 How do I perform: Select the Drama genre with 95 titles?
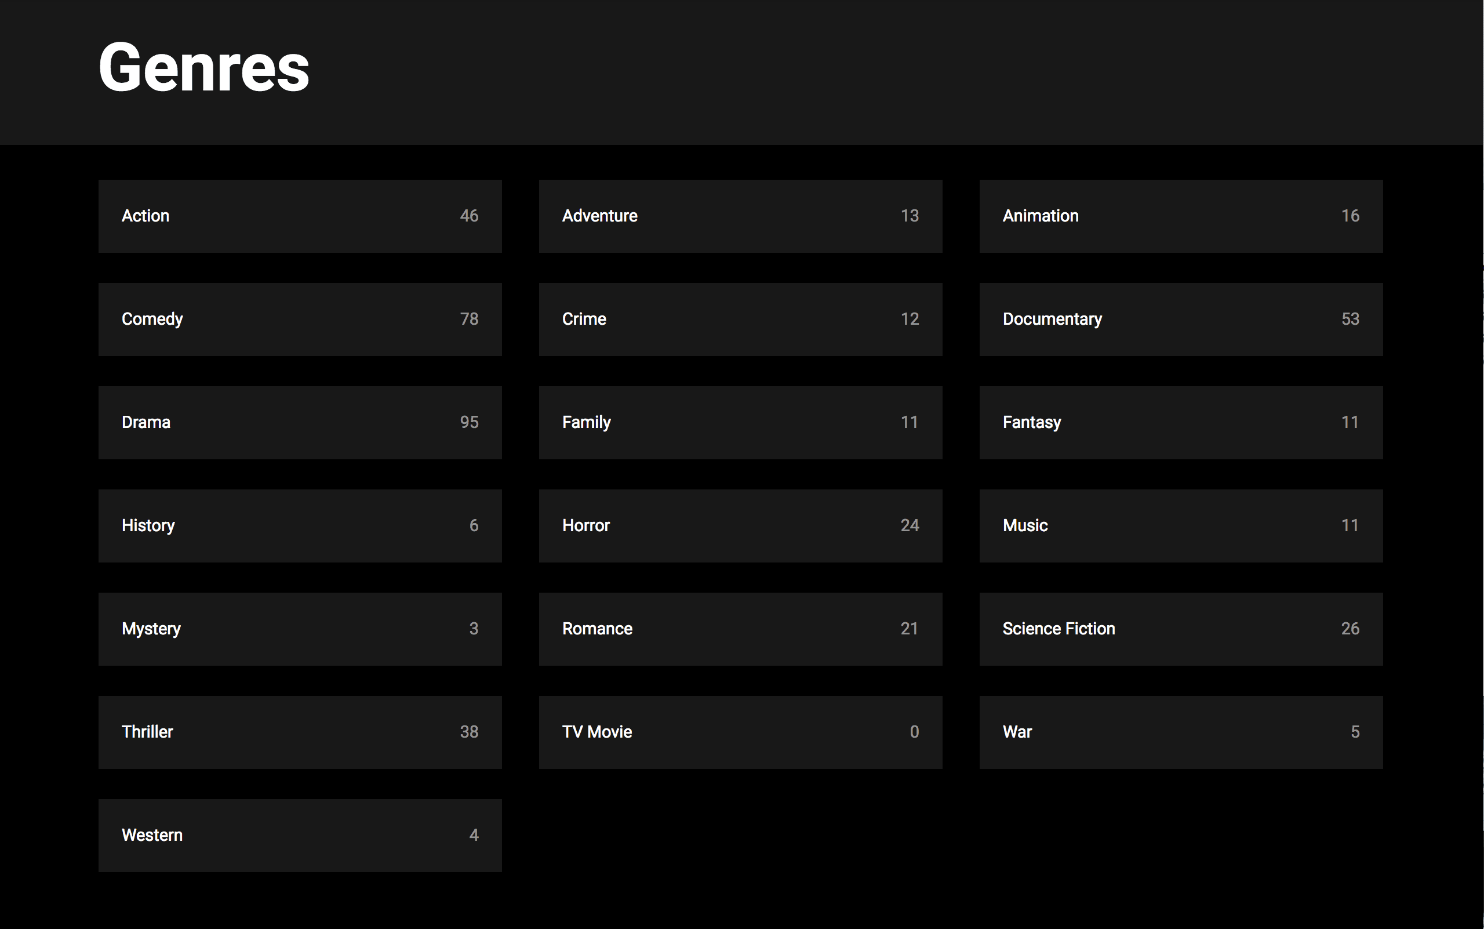pyautogui.click(x=300, y=423)
